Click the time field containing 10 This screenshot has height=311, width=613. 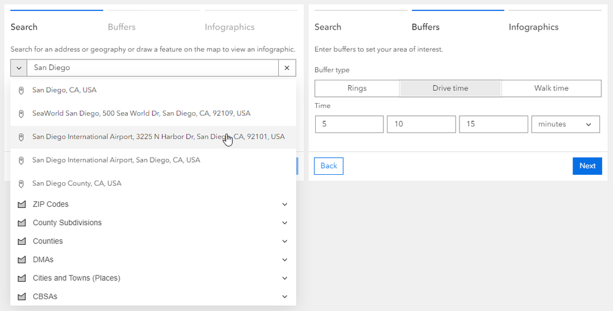point(421,125)
